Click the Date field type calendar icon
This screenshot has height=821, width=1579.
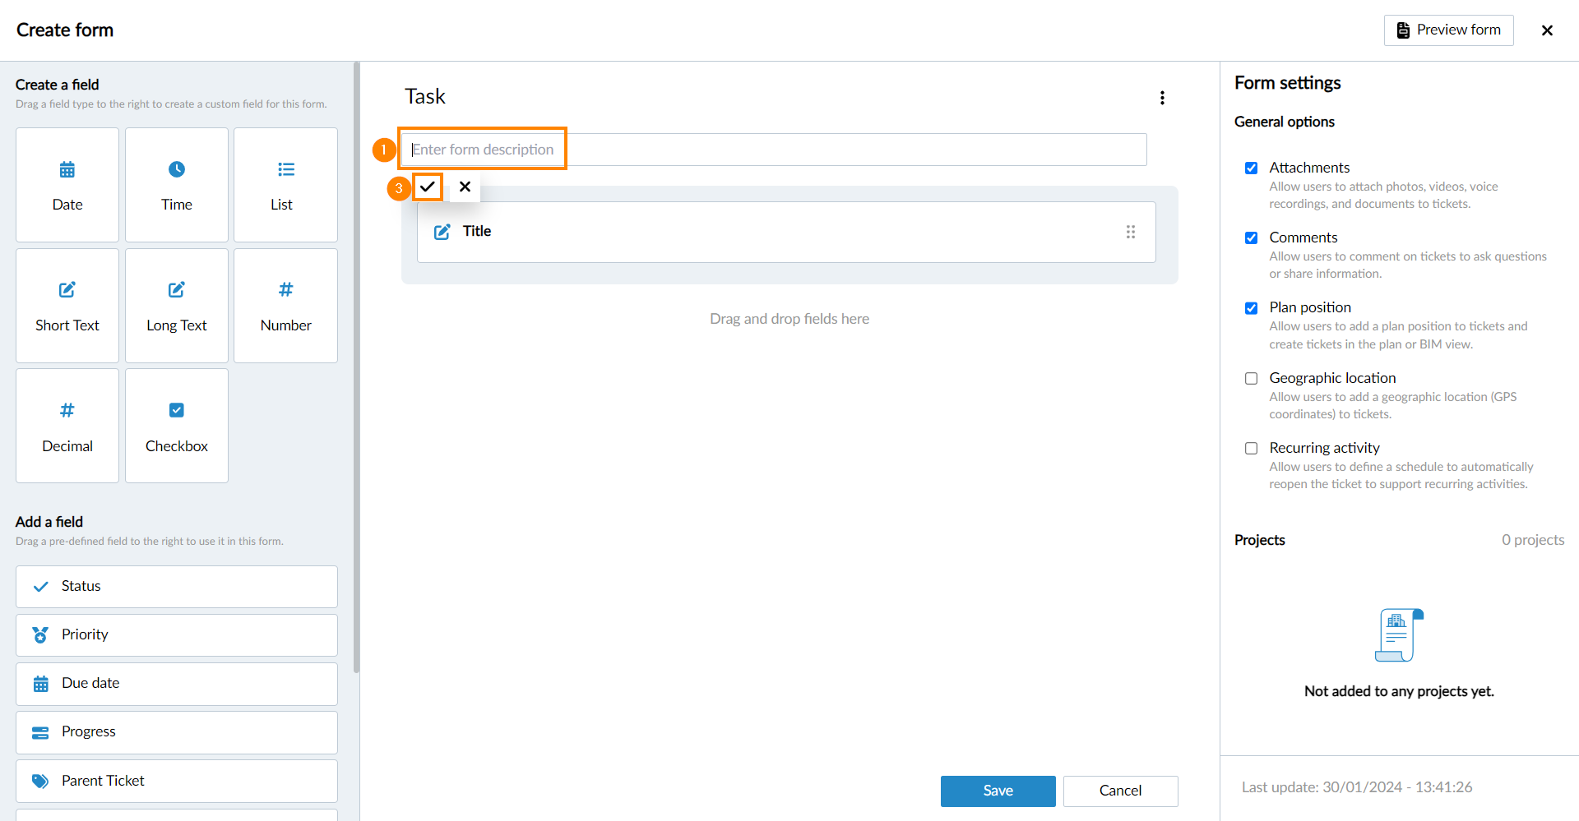tap(67, 170)
